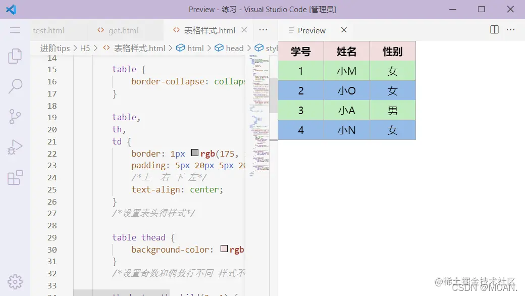This screenshot has height=296, width=525.
Task: Click the background-color swatch on line 30
Action: [x=224, y=249]
